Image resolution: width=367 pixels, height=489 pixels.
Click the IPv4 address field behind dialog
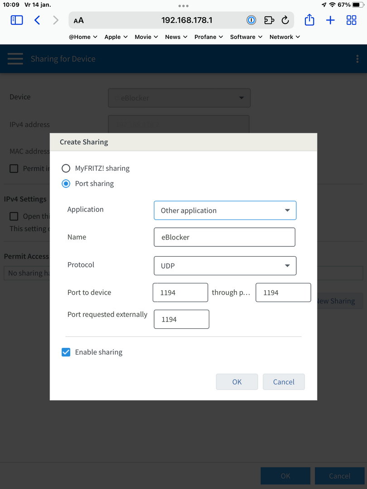[x=179, y=124]
